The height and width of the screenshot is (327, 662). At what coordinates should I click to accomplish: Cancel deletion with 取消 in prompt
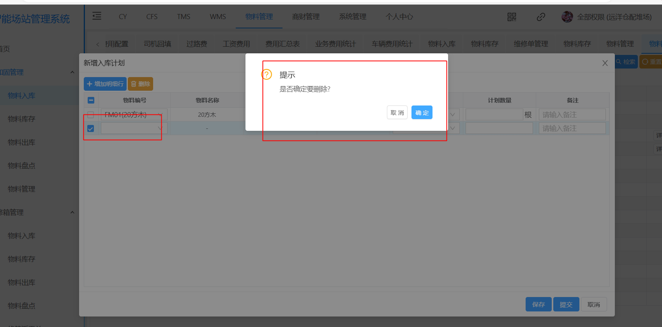(397, 113)
